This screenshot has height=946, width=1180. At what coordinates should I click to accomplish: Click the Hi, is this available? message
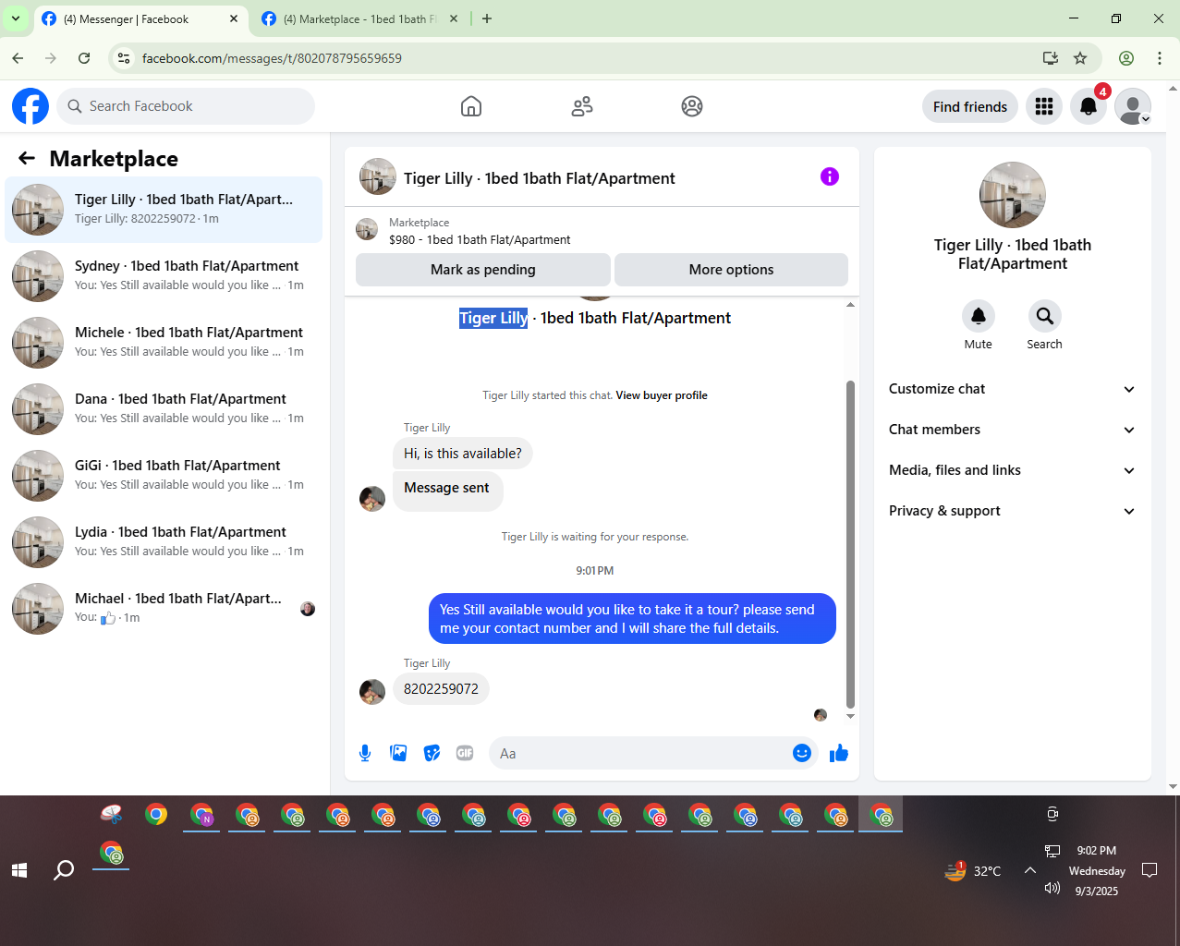(x=462, y=454)
